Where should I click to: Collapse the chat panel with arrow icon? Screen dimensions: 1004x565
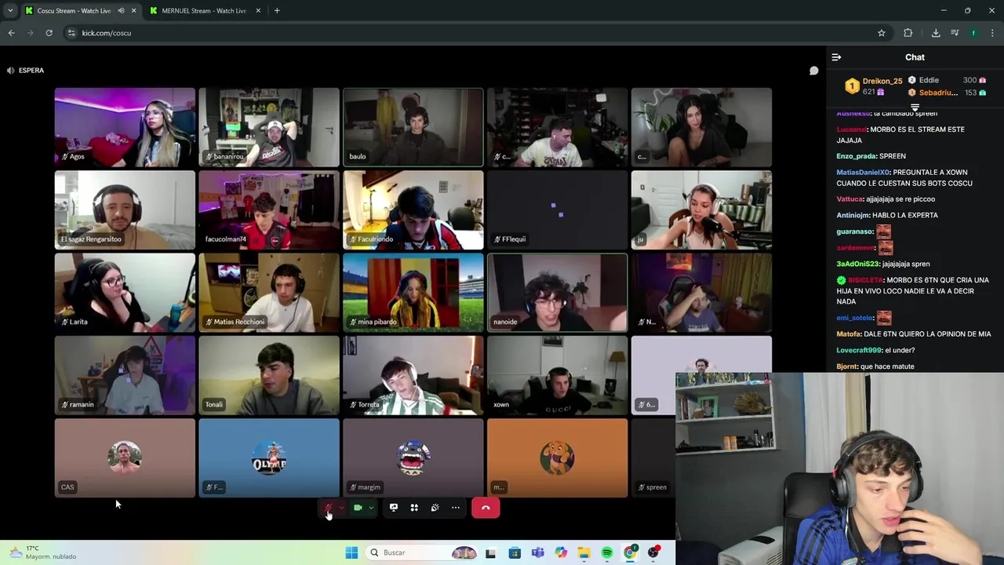click(x=836, y=57)
